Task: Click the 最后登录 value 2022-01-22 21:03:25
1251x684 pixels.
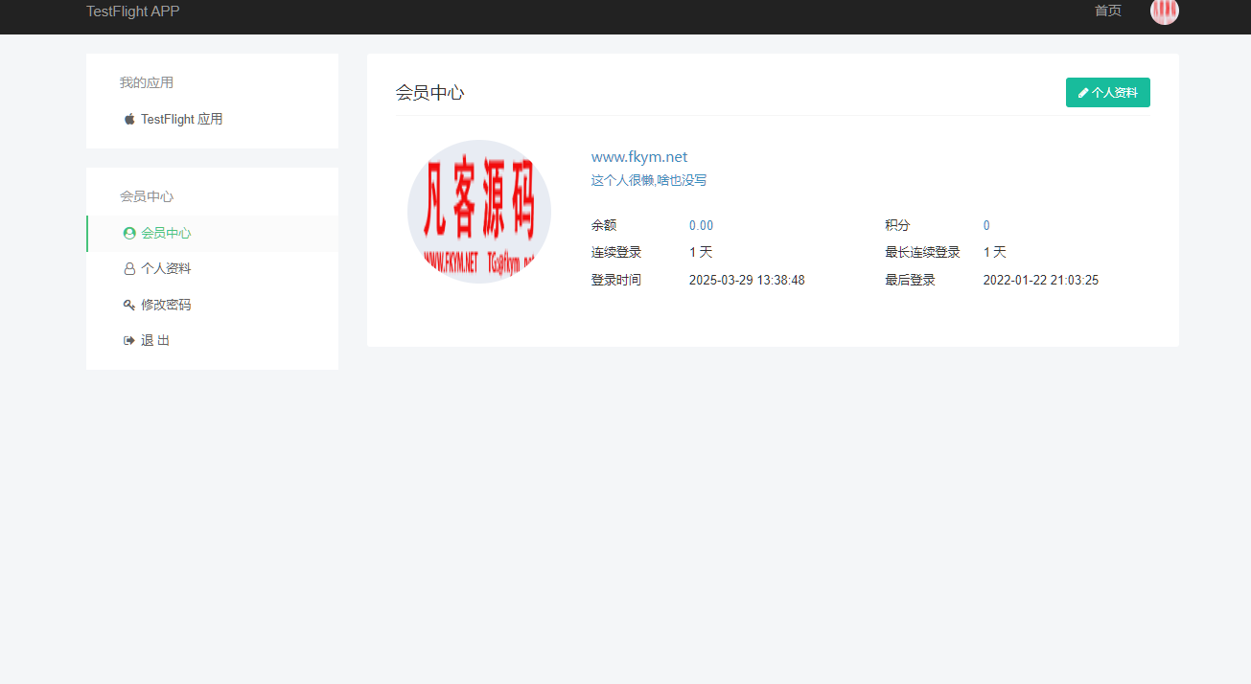Action: click(x=1041, y=281)
